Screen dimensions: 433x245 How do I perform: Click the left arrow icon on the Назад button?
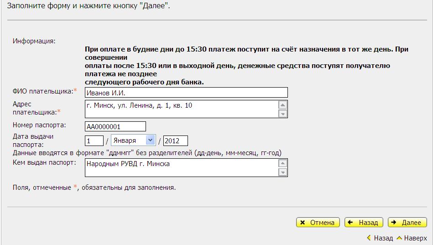click(x=351, y=223)
